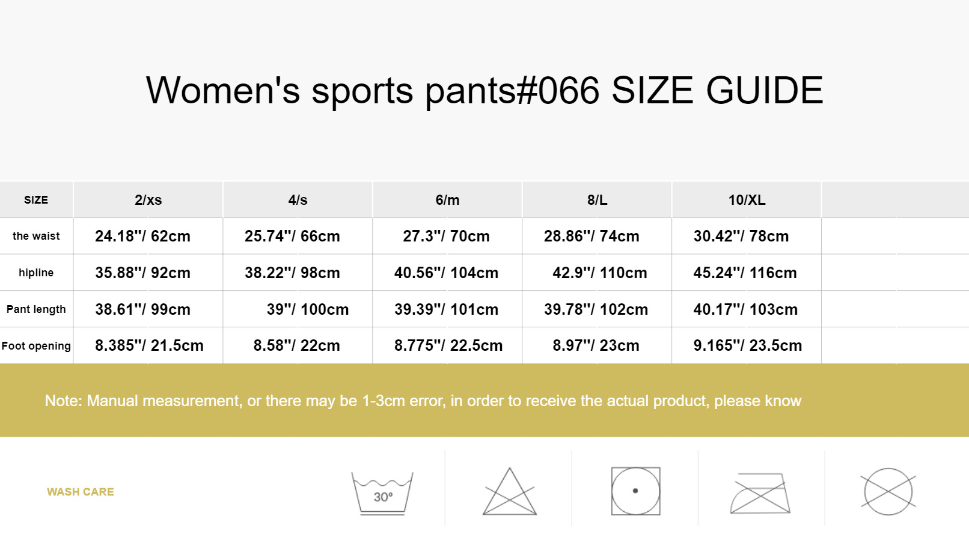
Task: Click the Pant length row label
Action: click(x=36, y=309)
